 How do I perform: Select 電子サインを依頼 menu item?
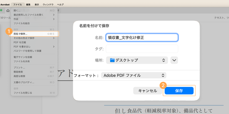pyautogui.click(x=34, y=57)
